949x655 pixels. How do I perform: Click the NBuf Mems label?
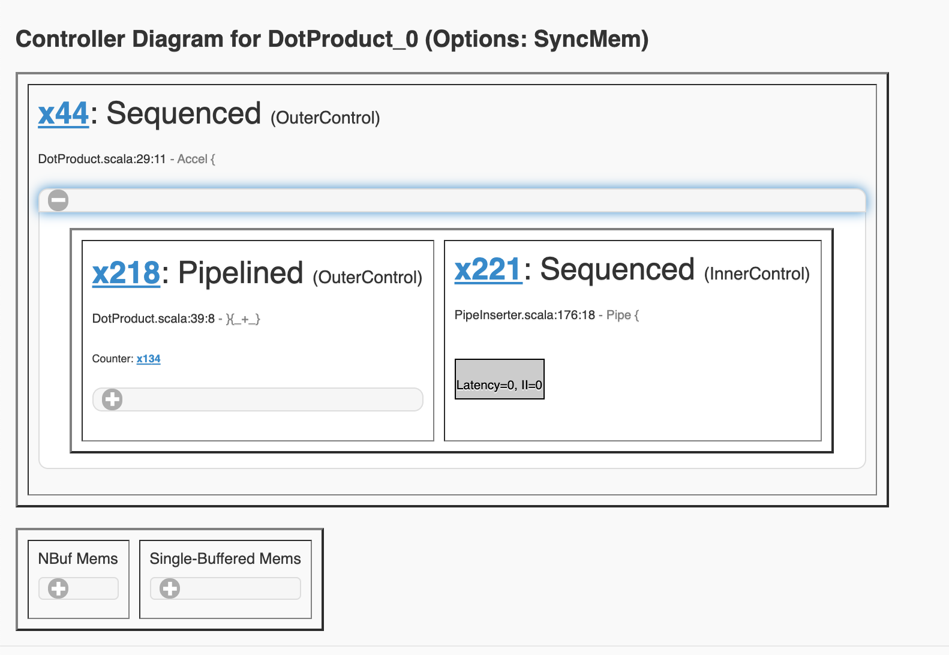point(78,558)
